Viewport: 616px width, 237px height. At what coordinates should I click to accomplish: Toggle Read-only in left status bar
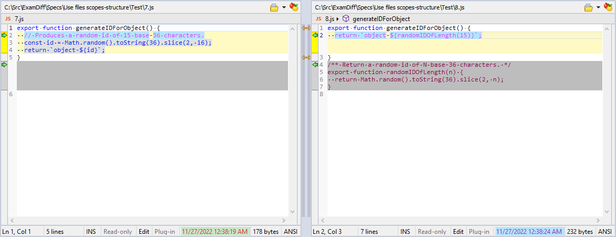point(118,232)
